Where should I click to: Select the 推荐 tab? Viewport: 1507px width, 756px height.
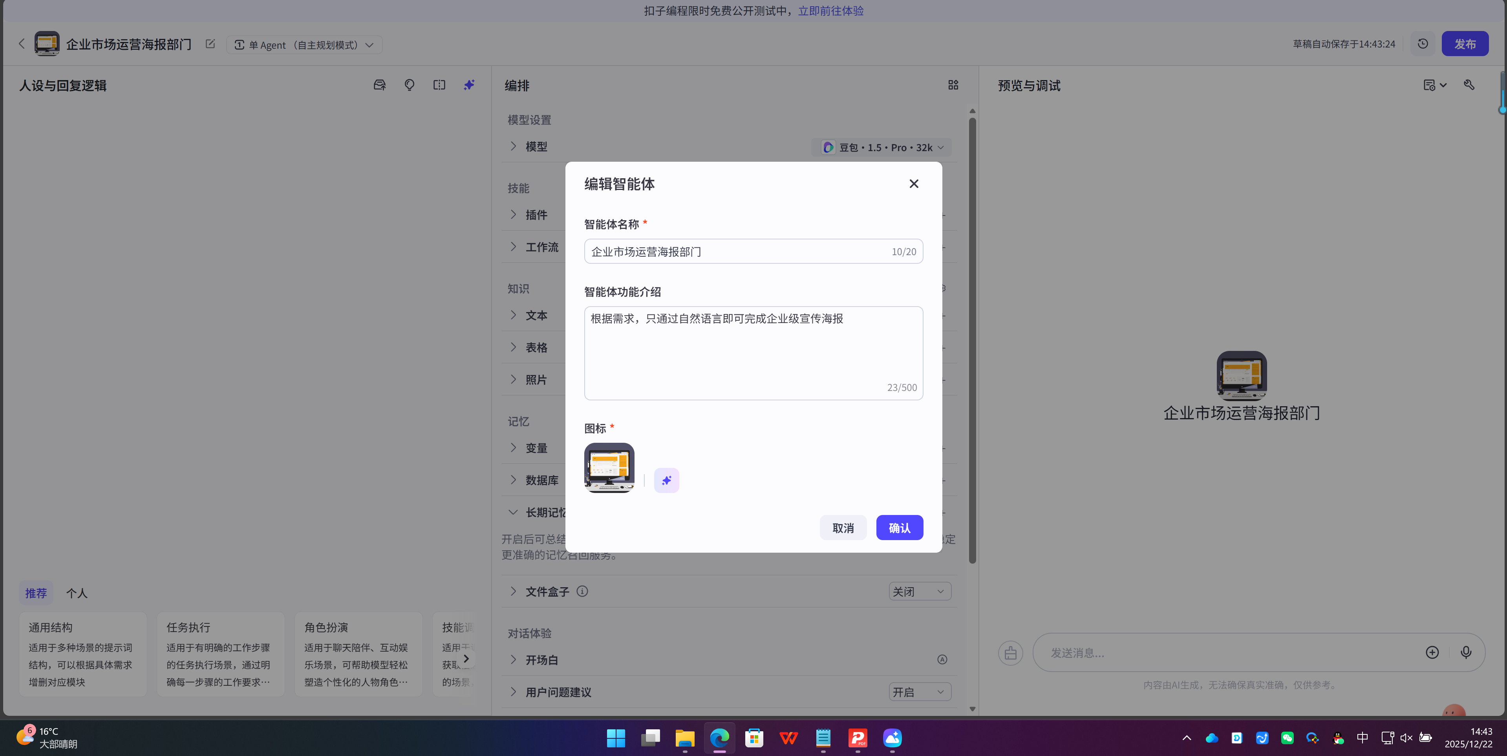tap(36, 593)
